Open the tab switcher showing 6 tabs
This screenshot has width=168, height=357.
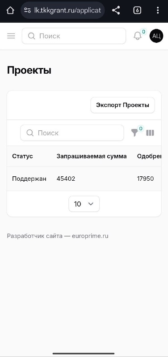137,10
